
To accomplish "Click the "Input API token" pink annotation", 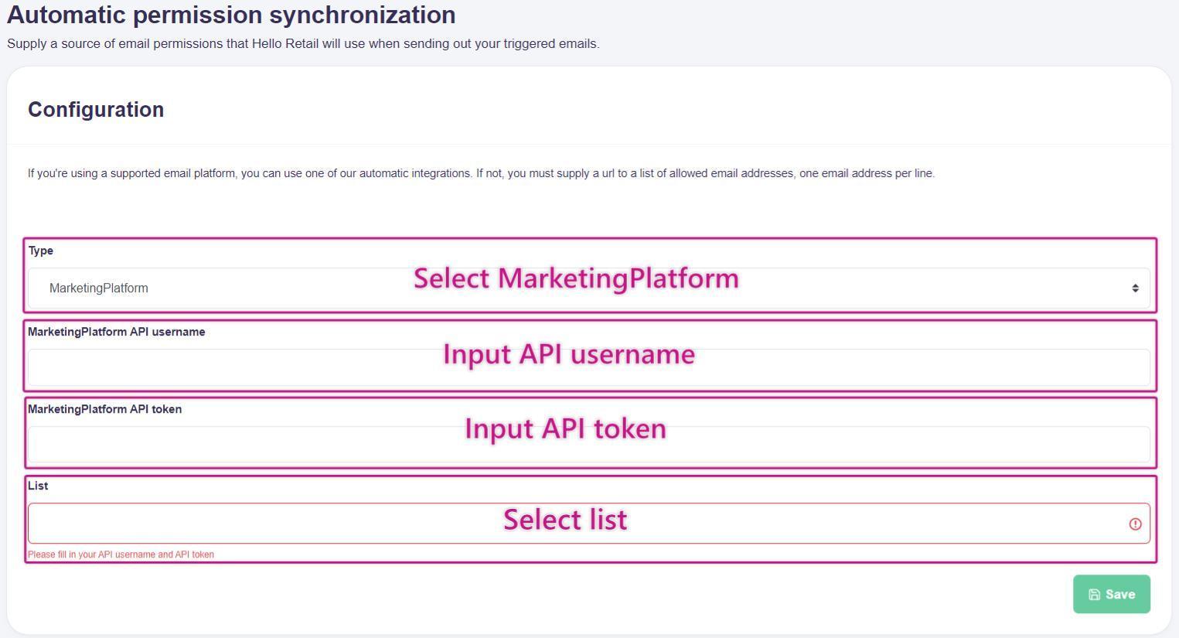I will pyautogui.click(x=565, y=428).
